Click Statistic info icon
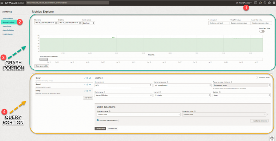Screen dimensions: 276x141 pos(220,92)
